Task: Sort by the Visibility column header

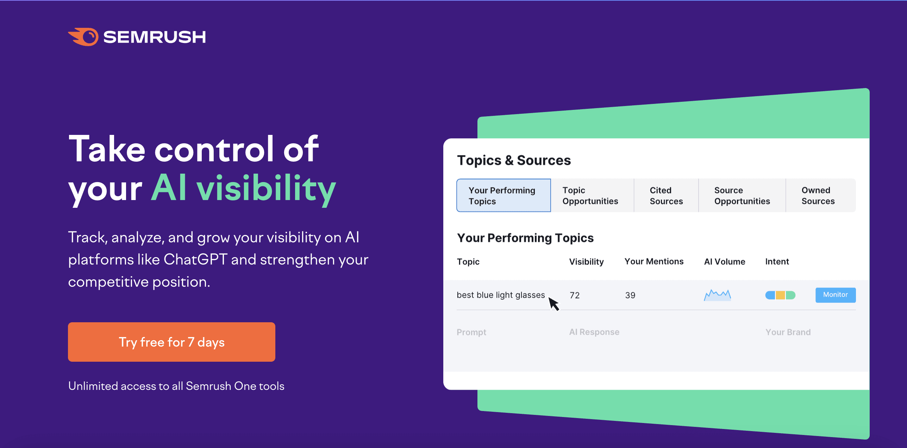Action: click(586, 261)
